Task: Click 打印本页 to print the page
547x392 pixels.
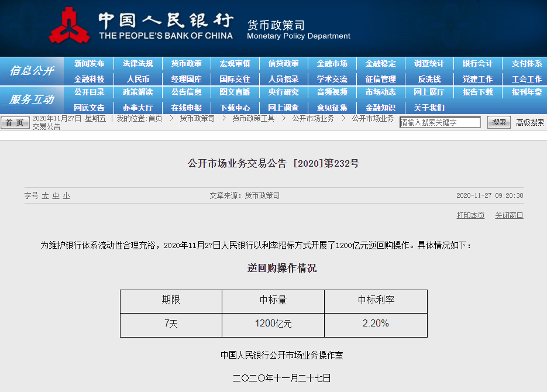Action: [470, 215]
